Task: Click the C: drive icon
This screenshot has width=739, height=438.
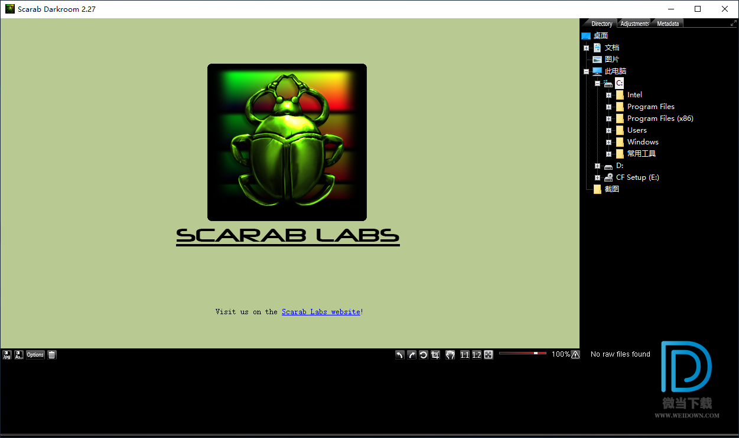Action: [608, 83]
